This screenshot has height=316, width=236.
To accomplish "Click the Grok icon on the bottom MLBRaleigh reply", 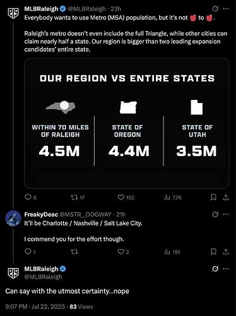I will coord(215,269).
